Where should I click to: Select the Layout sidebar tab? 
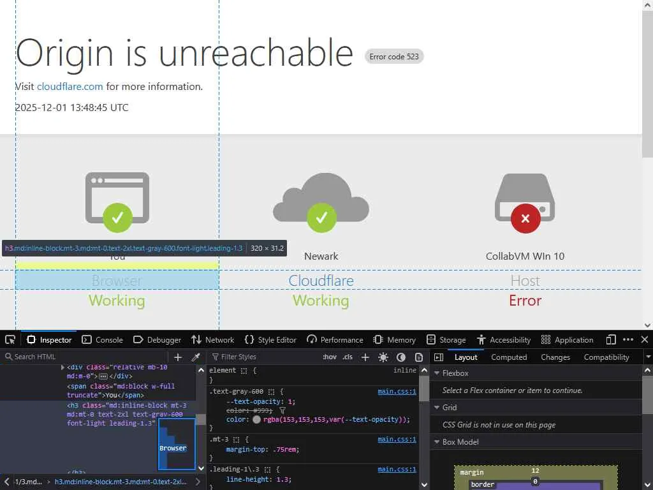tap(466, 357)
